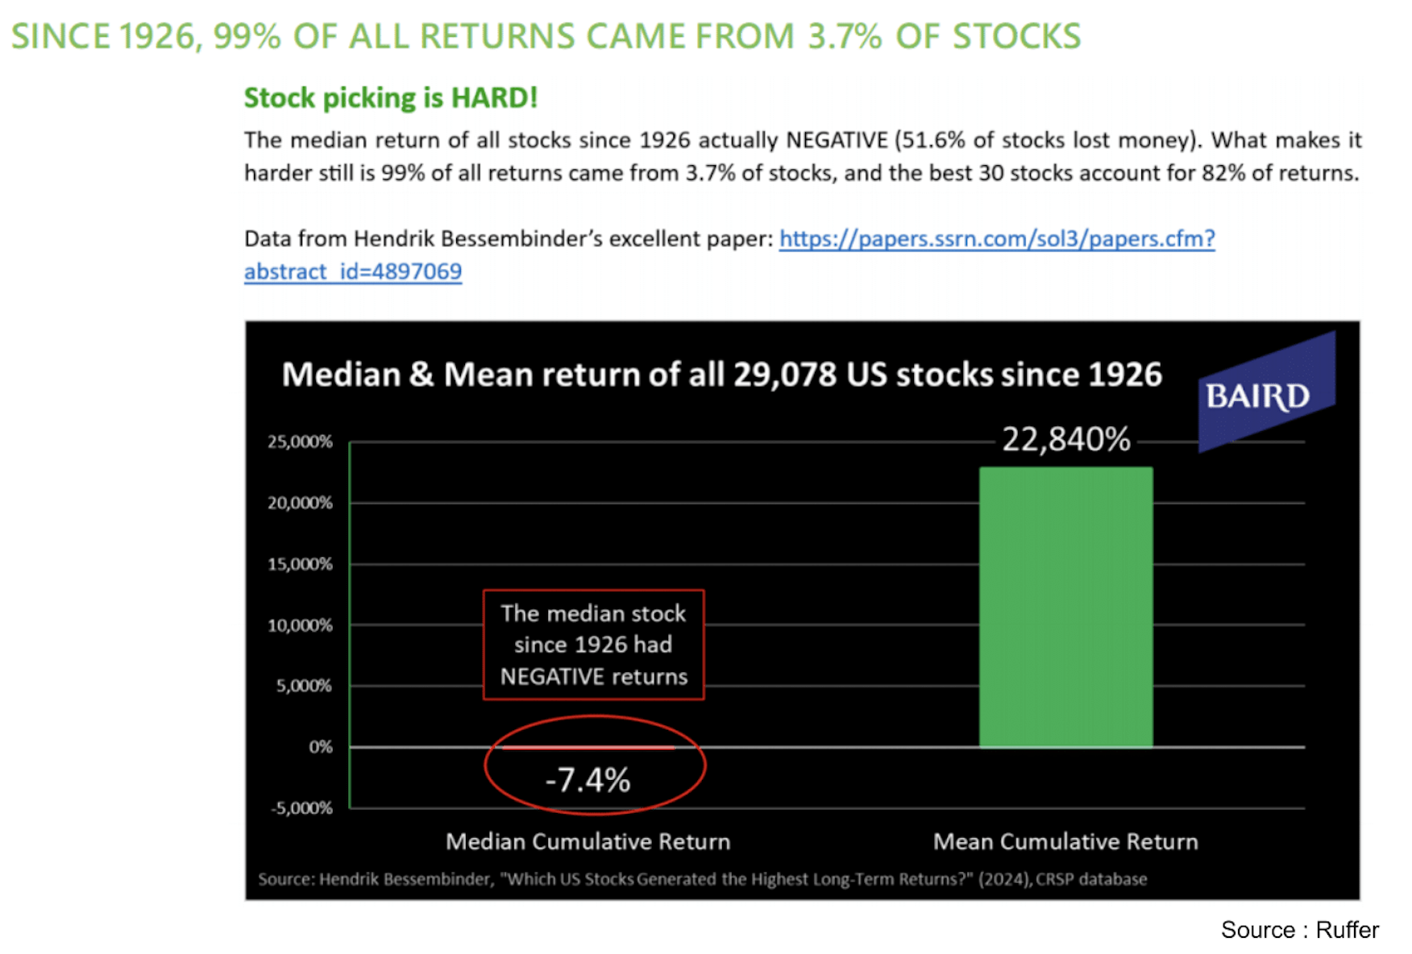Click the -5,000% y-axis label
Viewport: 1412px width, 954px height.
tap(301, 808)
